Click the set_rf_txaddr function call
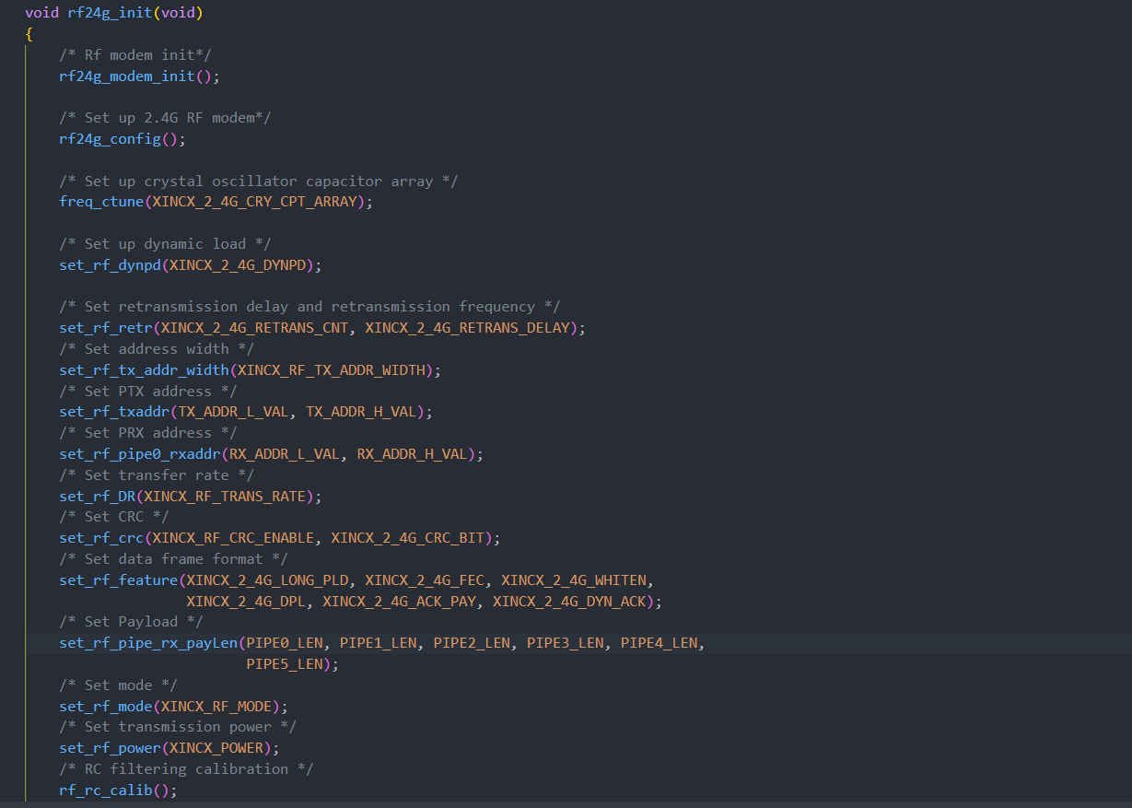Image resolution: width=1132 pixels, height=808 pixels. (x=114, y=412)
